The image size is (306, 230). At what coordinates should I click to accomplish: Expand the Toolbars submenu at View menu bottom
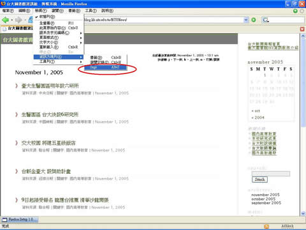(59, 61)
